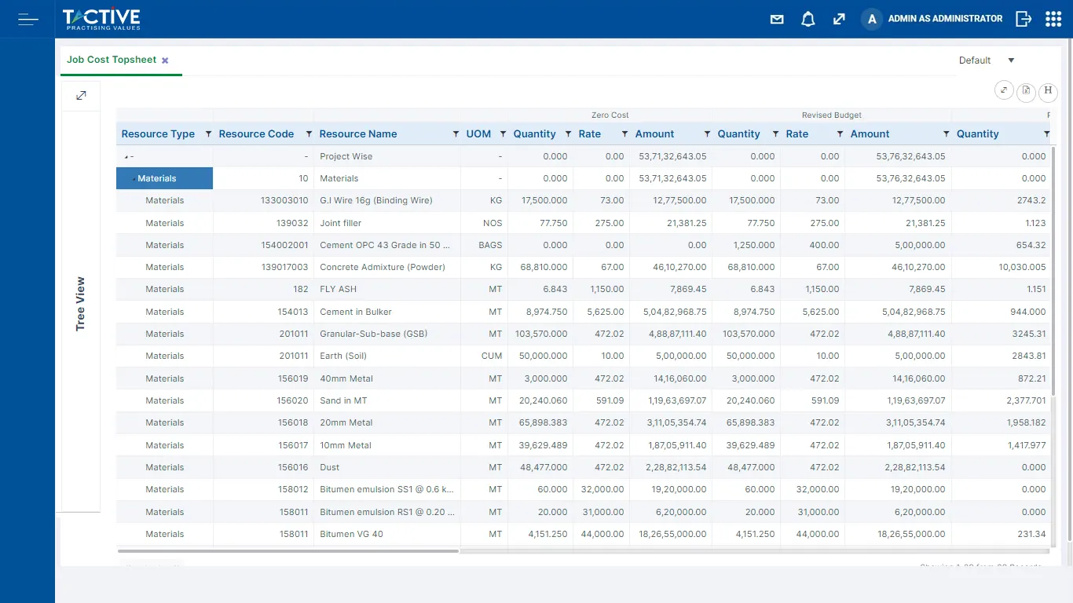The image size is (1073, 603).
Task: Open the Resource Type column filter
Action: 207,133
